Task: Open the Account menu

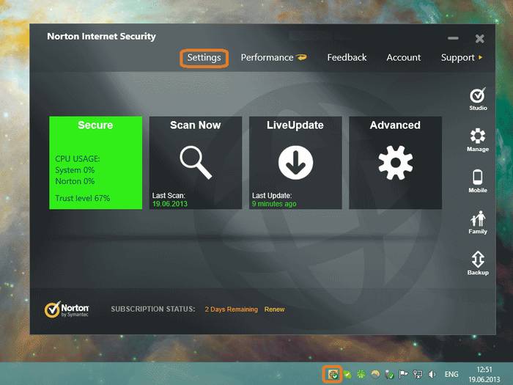Action: tap(404, 58)
